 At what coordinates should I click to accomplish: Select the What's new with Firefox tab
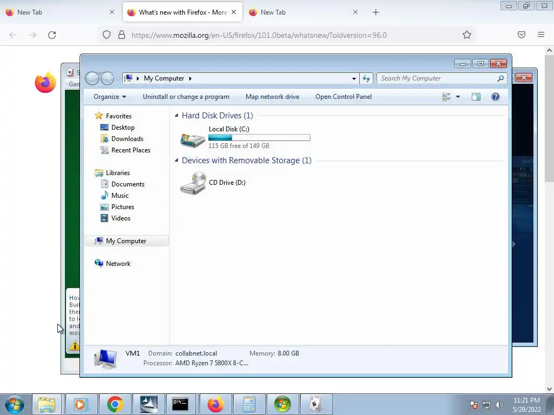tap(182, 12)
